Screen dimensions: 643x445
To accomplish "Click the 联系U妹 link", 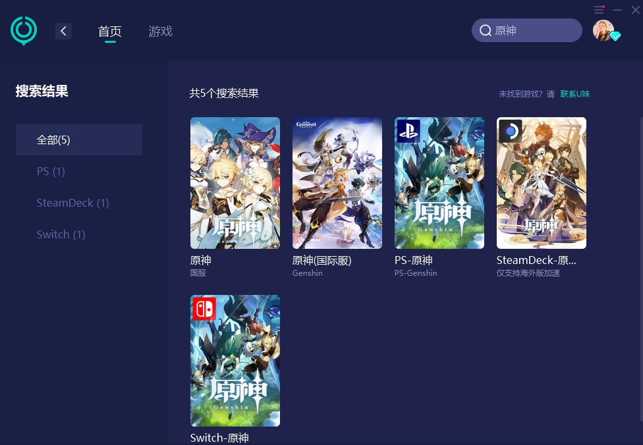I will pyautogui.click(x=575, y=94).
